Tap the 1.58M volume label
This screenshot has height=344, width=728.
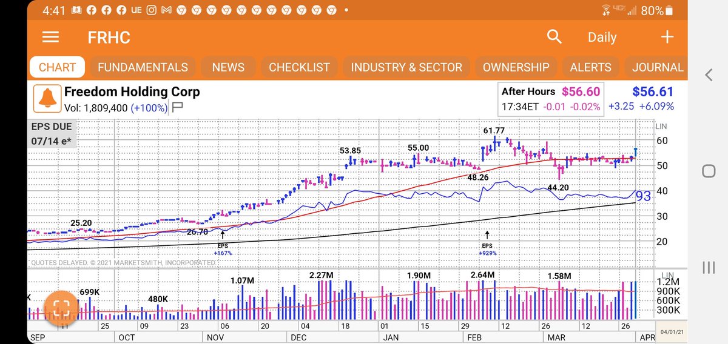pyautogui.click(x=559, y=276)
